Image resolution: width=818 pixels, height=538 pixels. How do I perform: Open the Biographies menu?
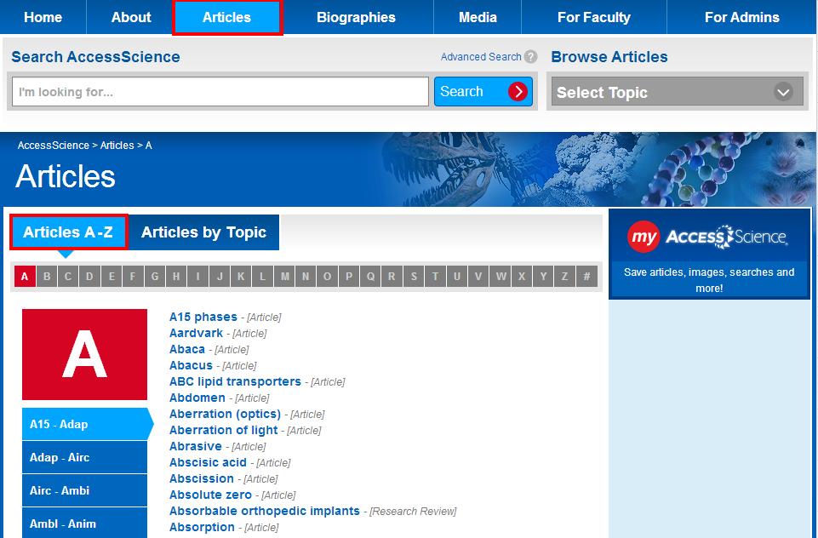click(x=357, y=17)
